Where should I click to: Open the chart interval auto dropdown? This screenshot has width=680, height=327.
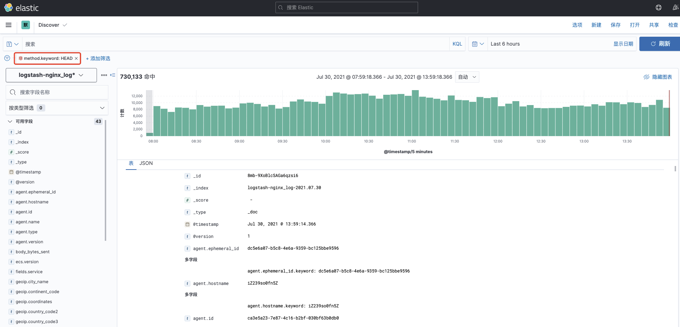[x=467, y=77]
